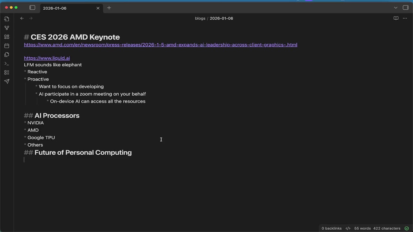
Task: Click Want to focus on developing bullet
Action: coord(71,87)
